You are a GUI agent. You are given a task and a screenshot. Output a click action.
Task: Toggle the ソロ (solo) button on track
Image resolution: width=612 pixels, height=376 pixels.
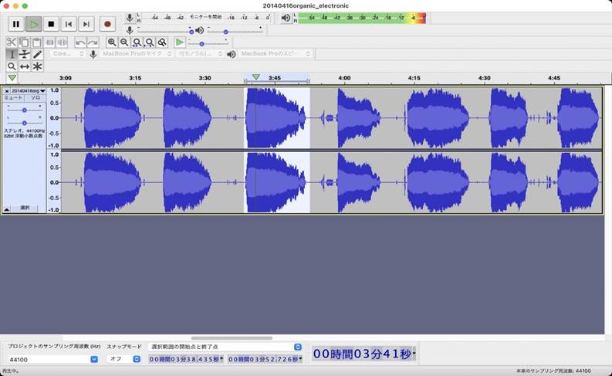[35, 98]
